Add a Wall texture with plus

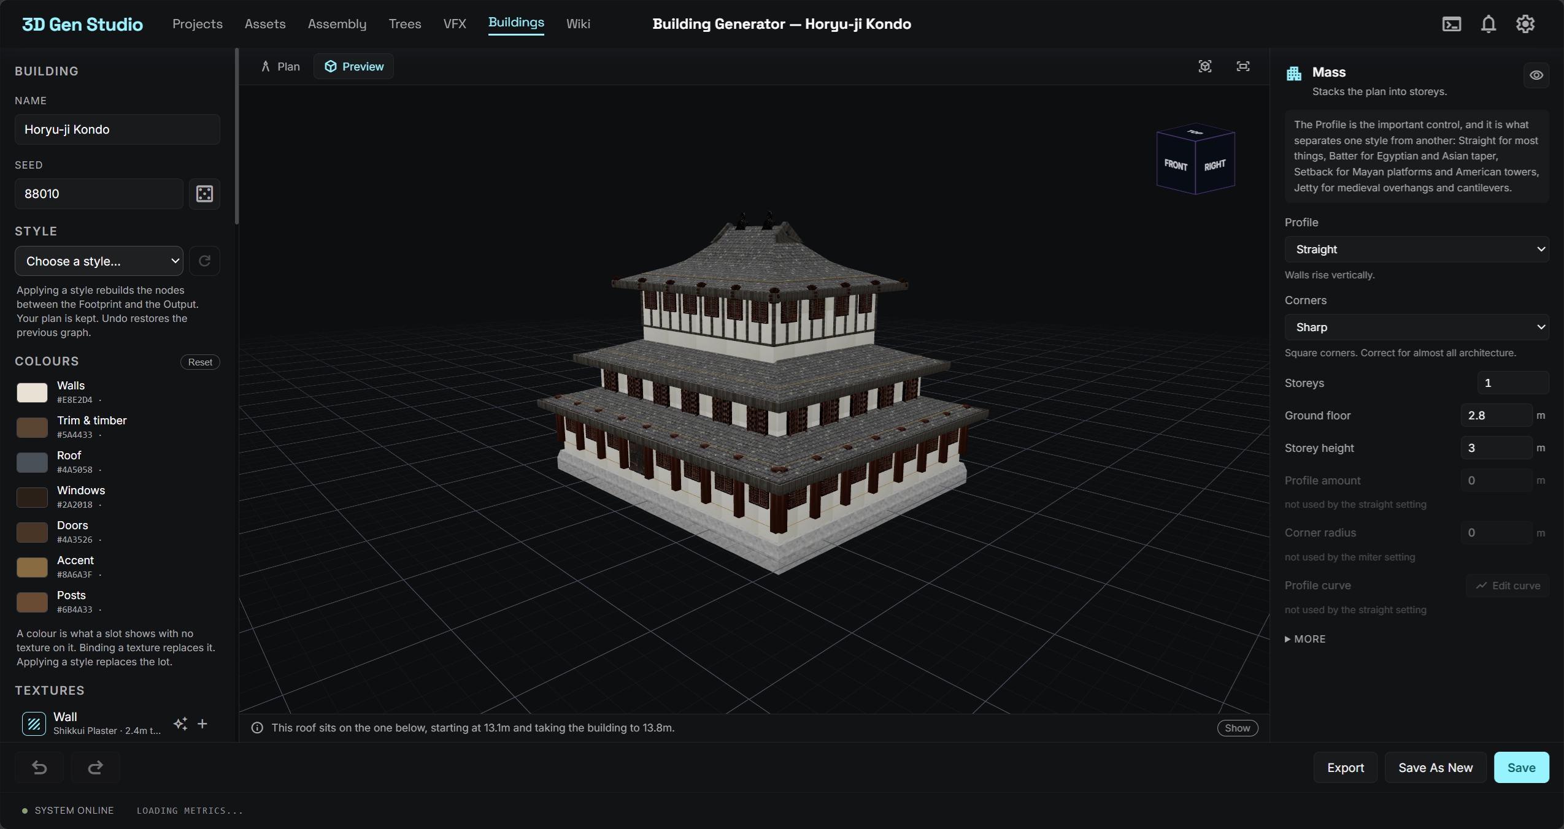pos(202,724)
